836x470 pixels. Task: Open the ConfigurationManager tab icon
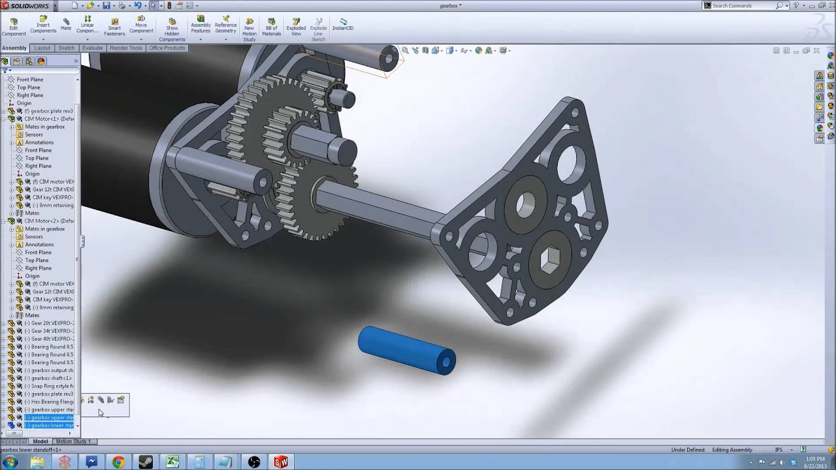tap(29, 61)
